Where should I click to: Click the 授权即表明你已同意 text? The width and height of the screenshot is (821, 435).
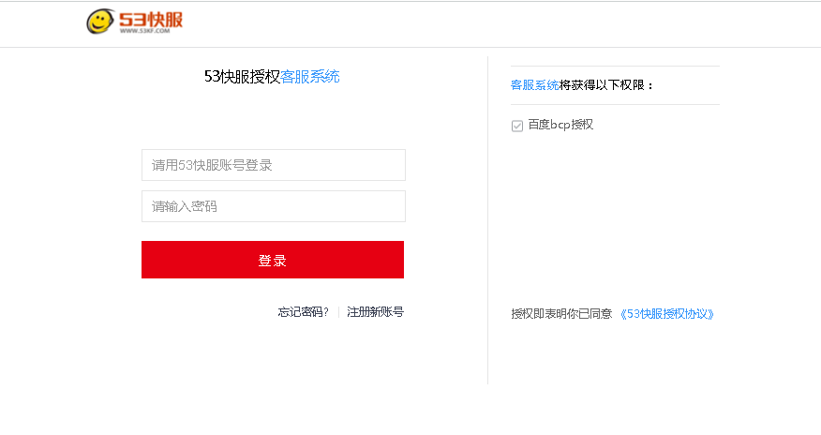(x=561, y=313)
